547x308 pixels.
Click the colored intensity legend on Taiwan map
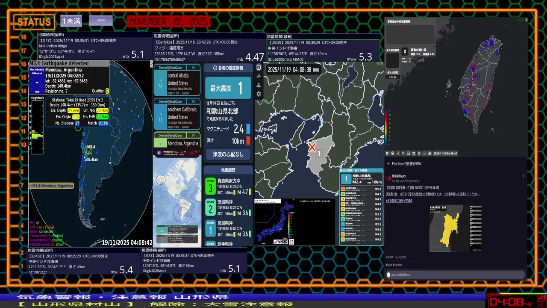pyautogui.click(x=387, y=128)
